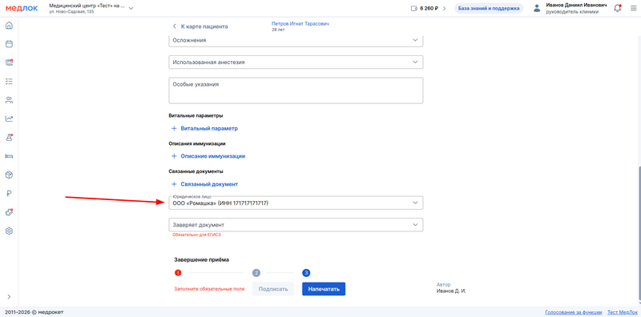Viewport: 641px width, 317px height.
Task: Open the analytics chart sidebar icon
Action: [9, 118]
